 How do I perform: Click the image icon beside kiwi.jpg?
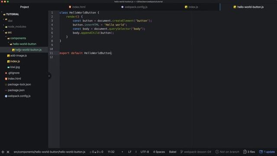tap(9, 67)
